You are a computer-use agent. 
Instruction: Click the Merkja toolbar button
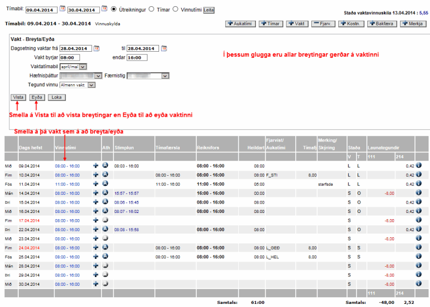tap(413, 24)
